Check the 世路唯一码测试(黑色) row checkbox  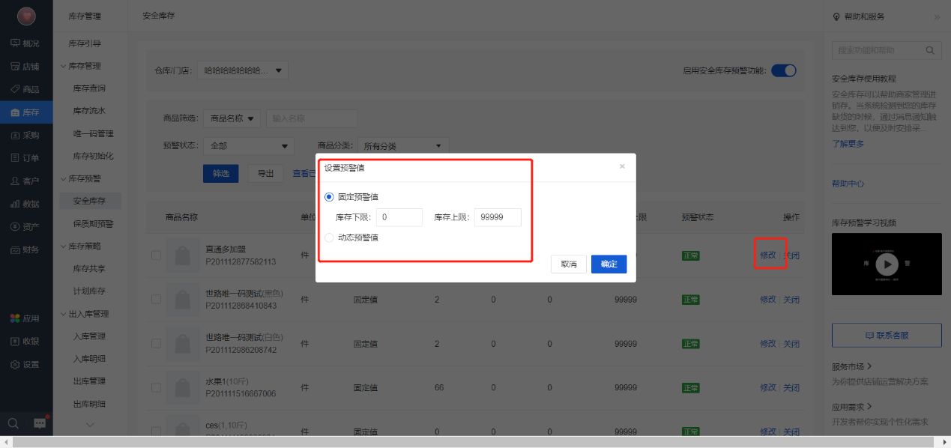[156, 300]
